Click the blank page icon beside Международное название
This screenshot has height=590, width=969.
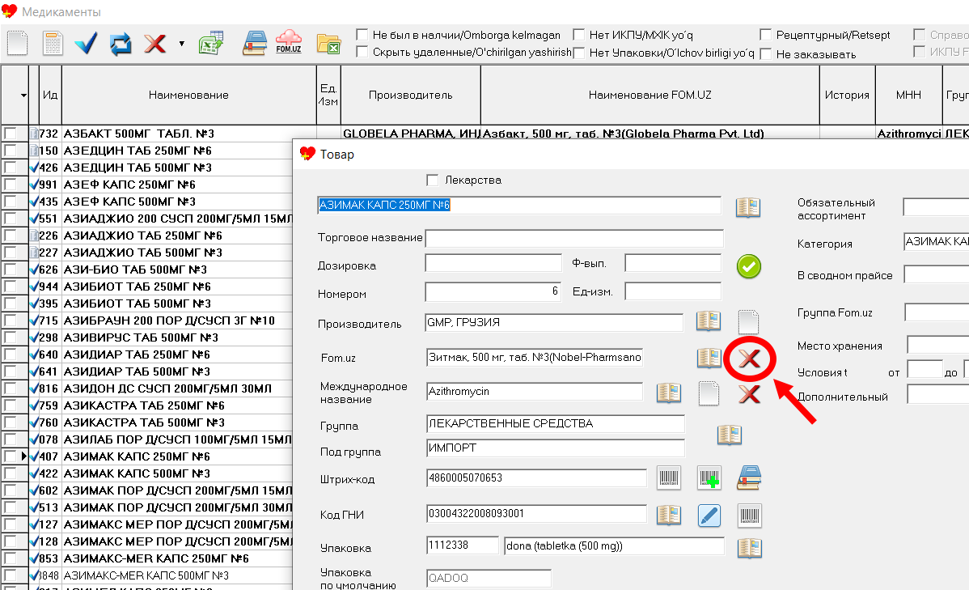(709, 393)
